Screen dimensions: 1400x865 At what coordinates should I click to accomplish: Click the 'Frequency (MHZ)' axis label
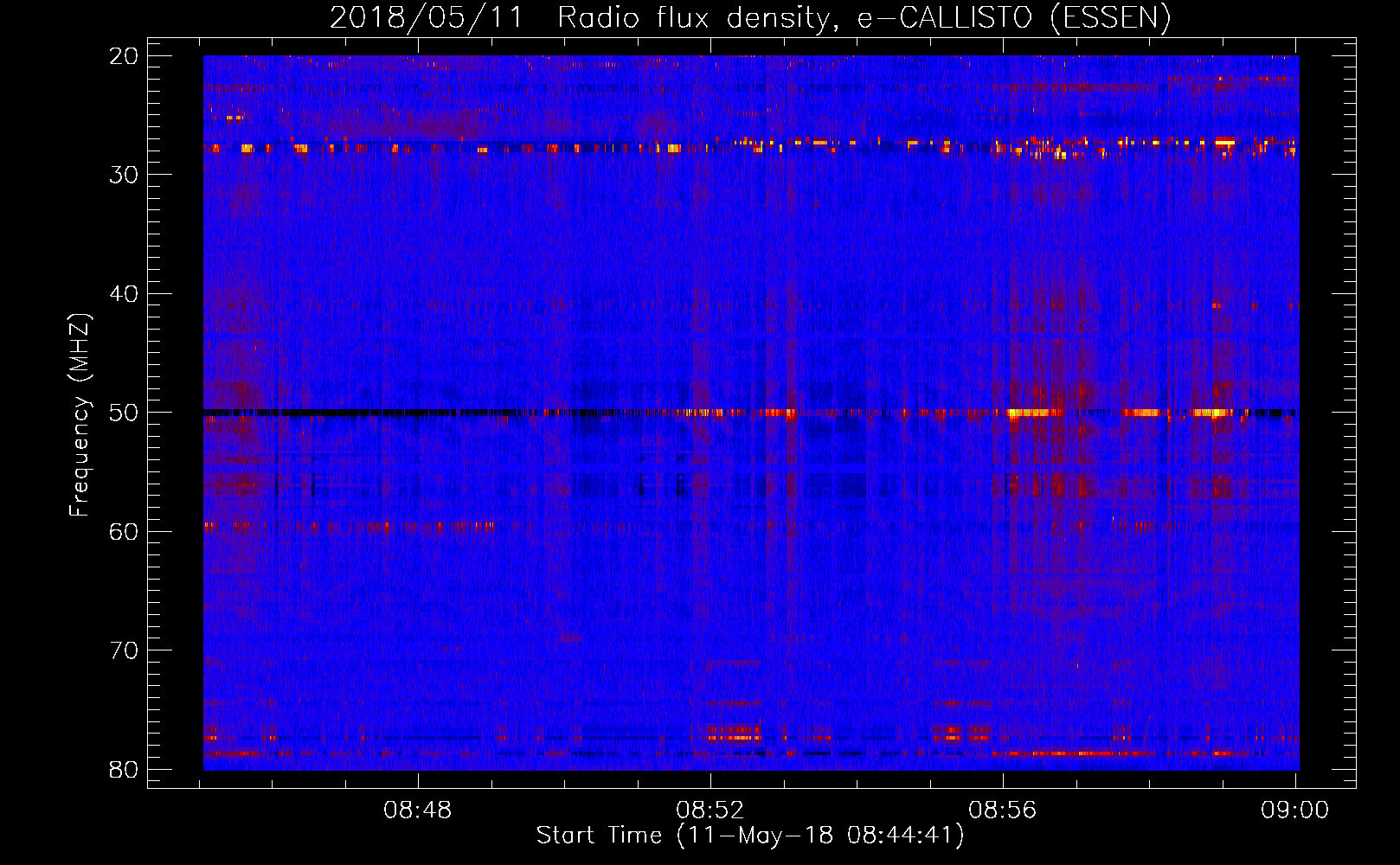[x=80, y=415]
